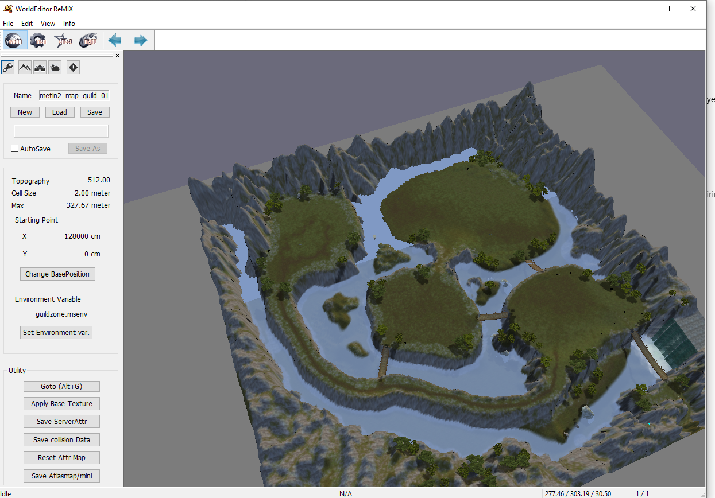Open the View menu
Image resolution: width=715 pixels, height=498 pixels.
[x=48, y=24]
